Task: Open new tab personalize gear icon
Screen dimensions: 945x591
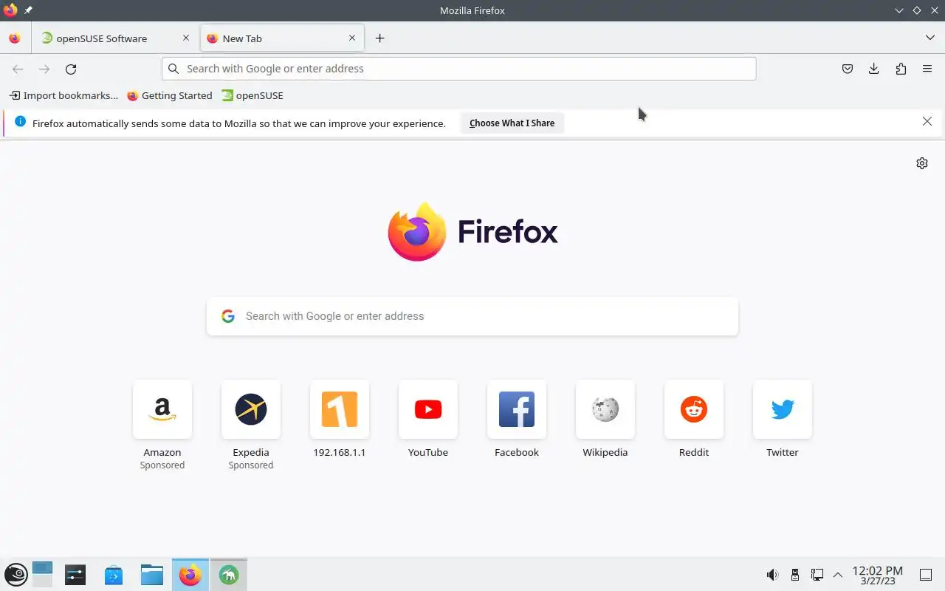Action: click(922, 163)
